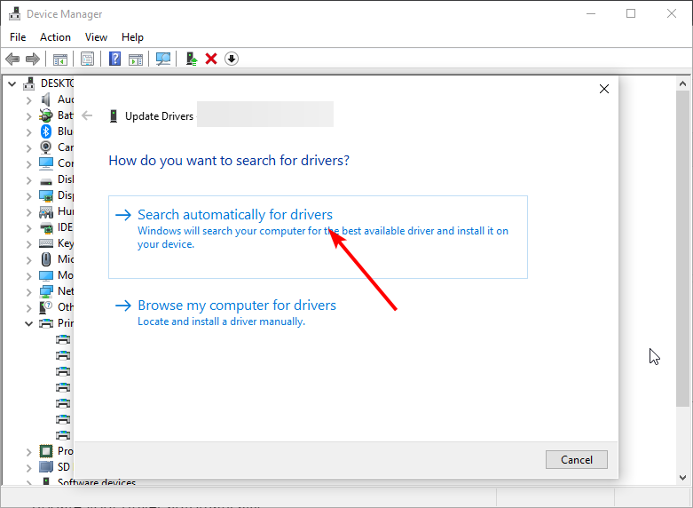Image resolution: width=693 pixels, height=508 pixels.
Task: Collapse the DESKTOP root node
Action: 12,83
